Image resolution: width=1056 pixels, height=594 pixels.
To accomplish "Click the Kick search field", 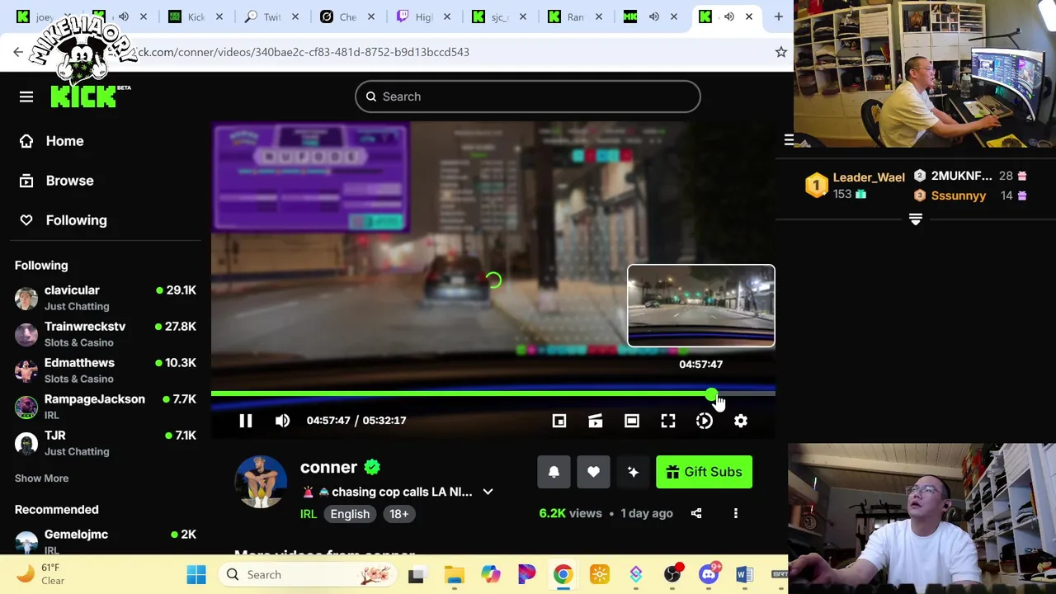I will (528, 97).
